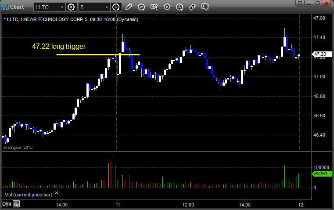This screenshot has width=334, height=210.
Task: Minimize the Chart window
Action: point(309,3)
